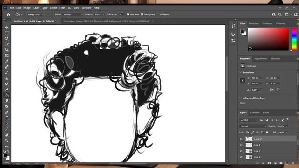The width and height of the screenshot is (299, 168).
Task: Open the Search magnifier in options bar
Action: coord(280,14)
